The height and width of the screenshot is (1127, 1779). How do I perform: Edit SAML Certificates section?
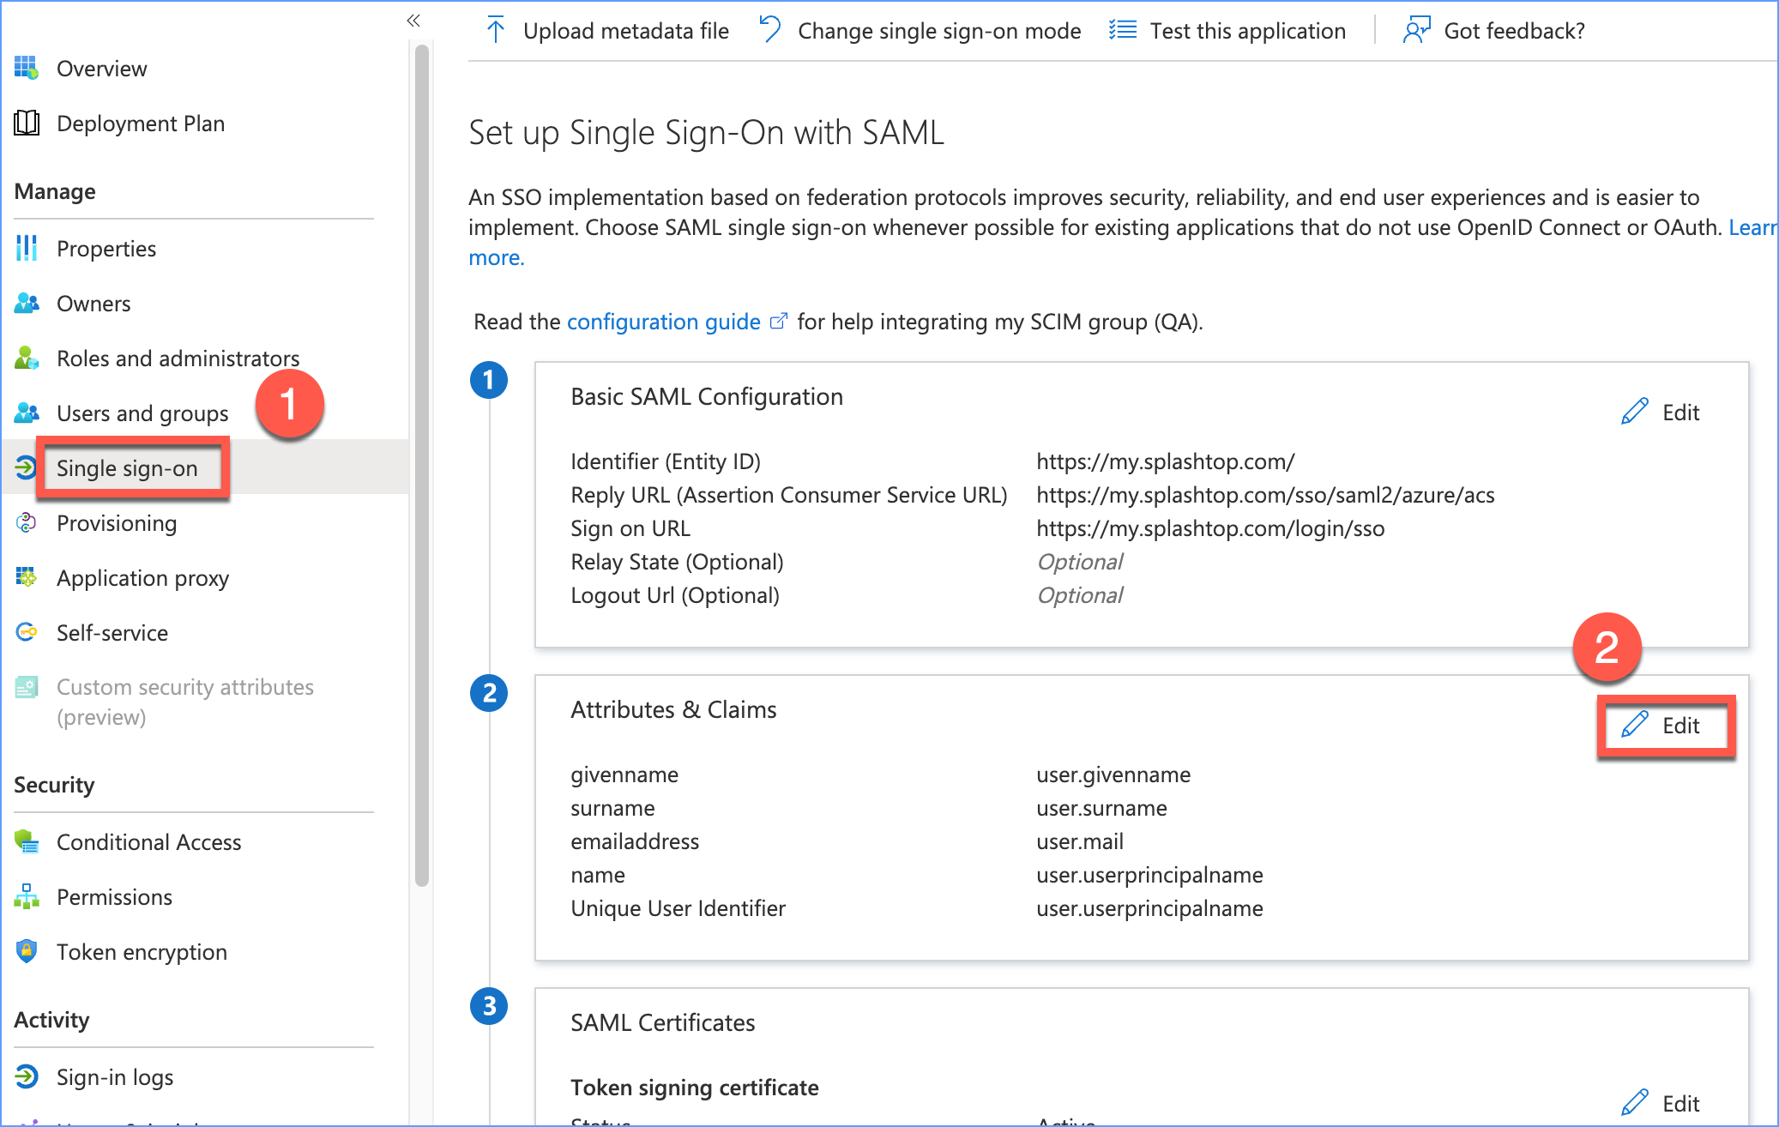tap(1661, 1102)
